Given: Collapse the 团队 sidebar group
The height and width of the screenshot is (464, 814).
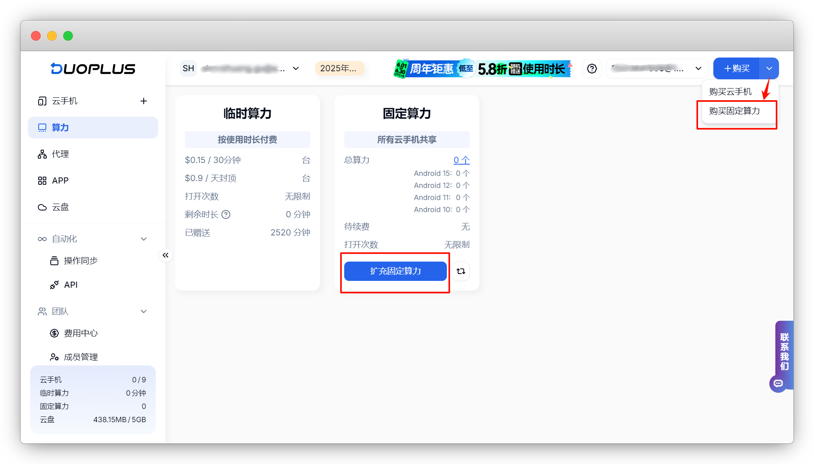Looking at the screenshot, I should pyautogui.click(x=143, y=311).
